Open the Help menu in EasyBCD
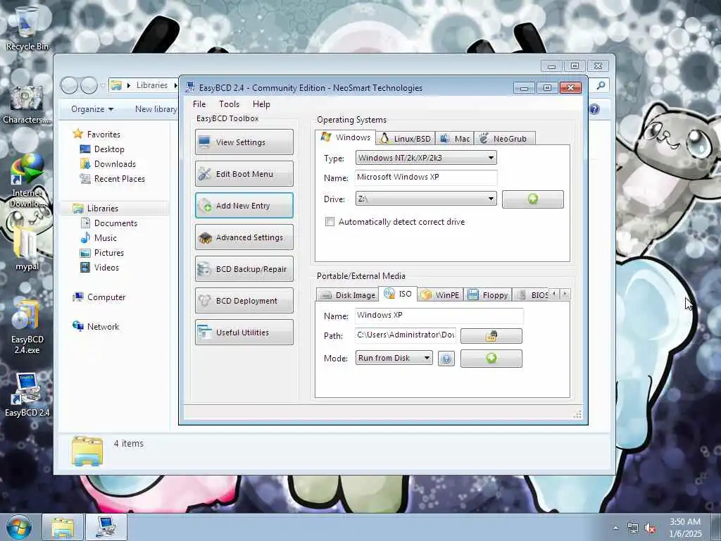Viewport: 721px width, 541px height. pyautogui.click(x=261, y=104)
